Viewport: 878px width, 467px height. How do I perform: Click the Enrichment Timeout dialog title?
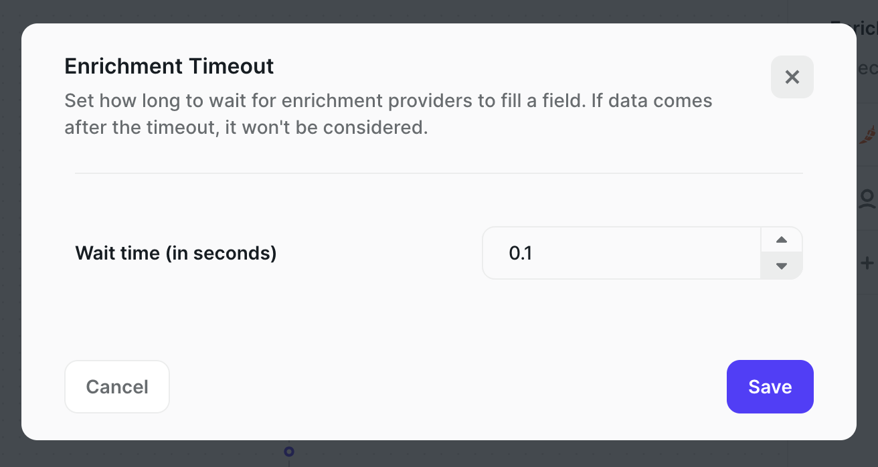[169, 66]
